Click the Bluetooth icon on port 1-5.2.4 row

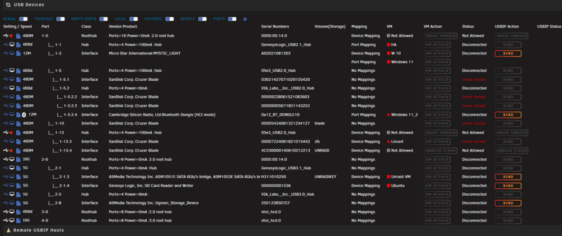coord(24,115)
